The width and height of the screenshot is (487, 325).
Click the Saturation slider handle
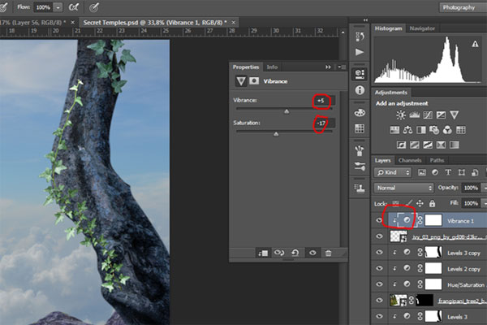(x=276, y=134)
